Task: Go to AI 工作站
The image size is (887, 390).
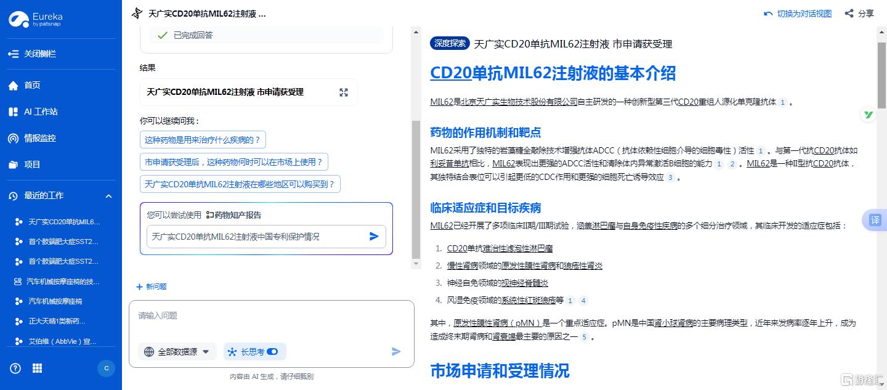Action: tap(40, 112)
